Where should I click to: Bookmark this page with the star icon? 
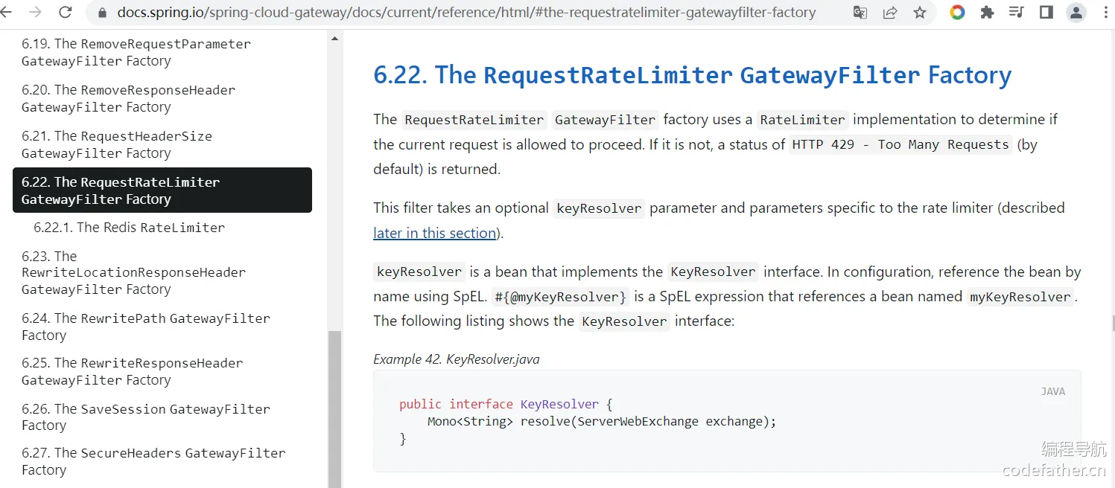point(920,13)
